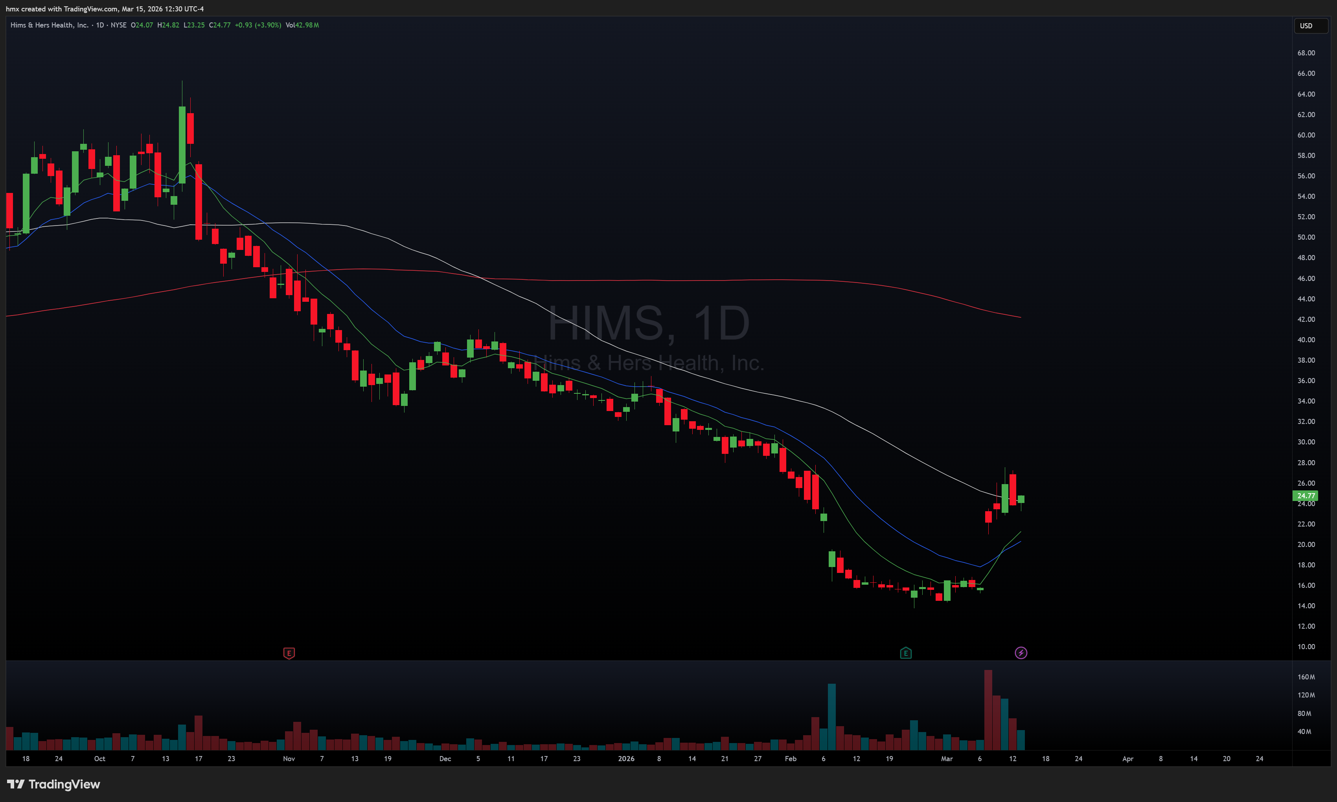Viewport: 1337px width, 802px height.
Task: Open the USD currency selector
Action: tap(1311, 26)
